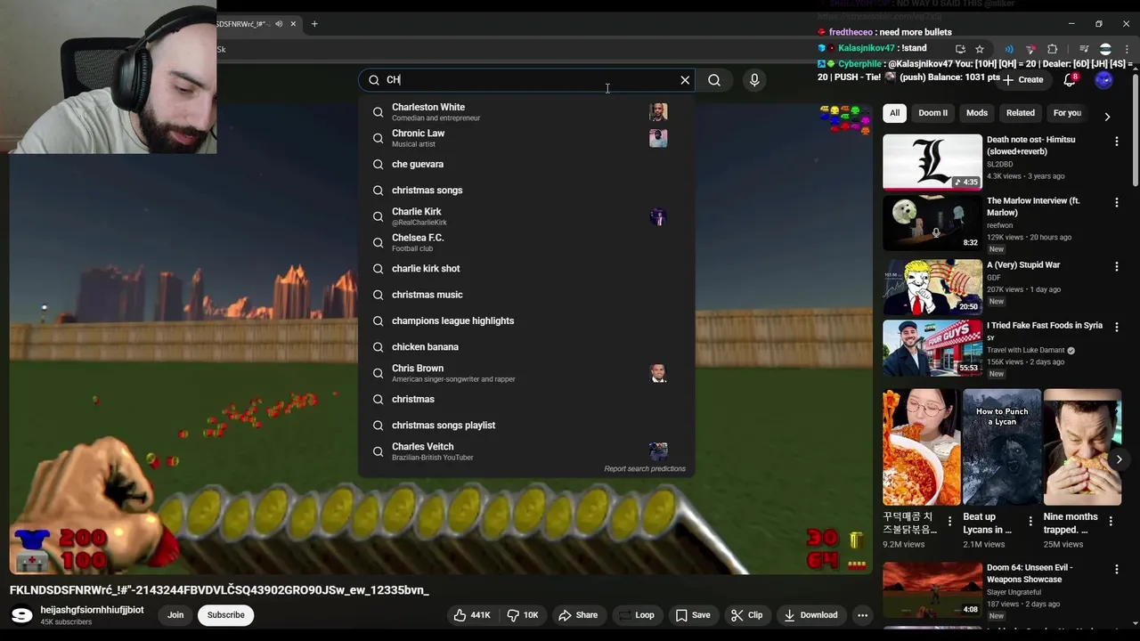1140x641 pixels.
Task: Select charlie kirk shot suggestion
Action: [x=526, y=268]
